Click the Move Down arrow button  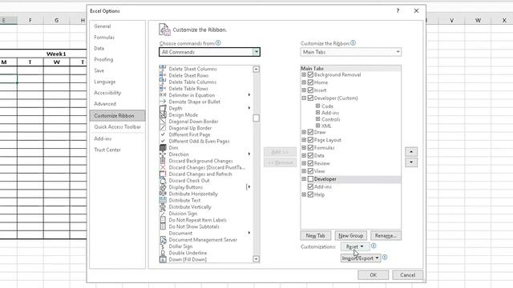[411, 162]
